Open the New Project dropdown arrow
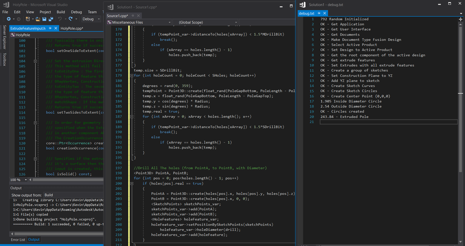Viewport: 465px width, 246px height. pos(32,19)
